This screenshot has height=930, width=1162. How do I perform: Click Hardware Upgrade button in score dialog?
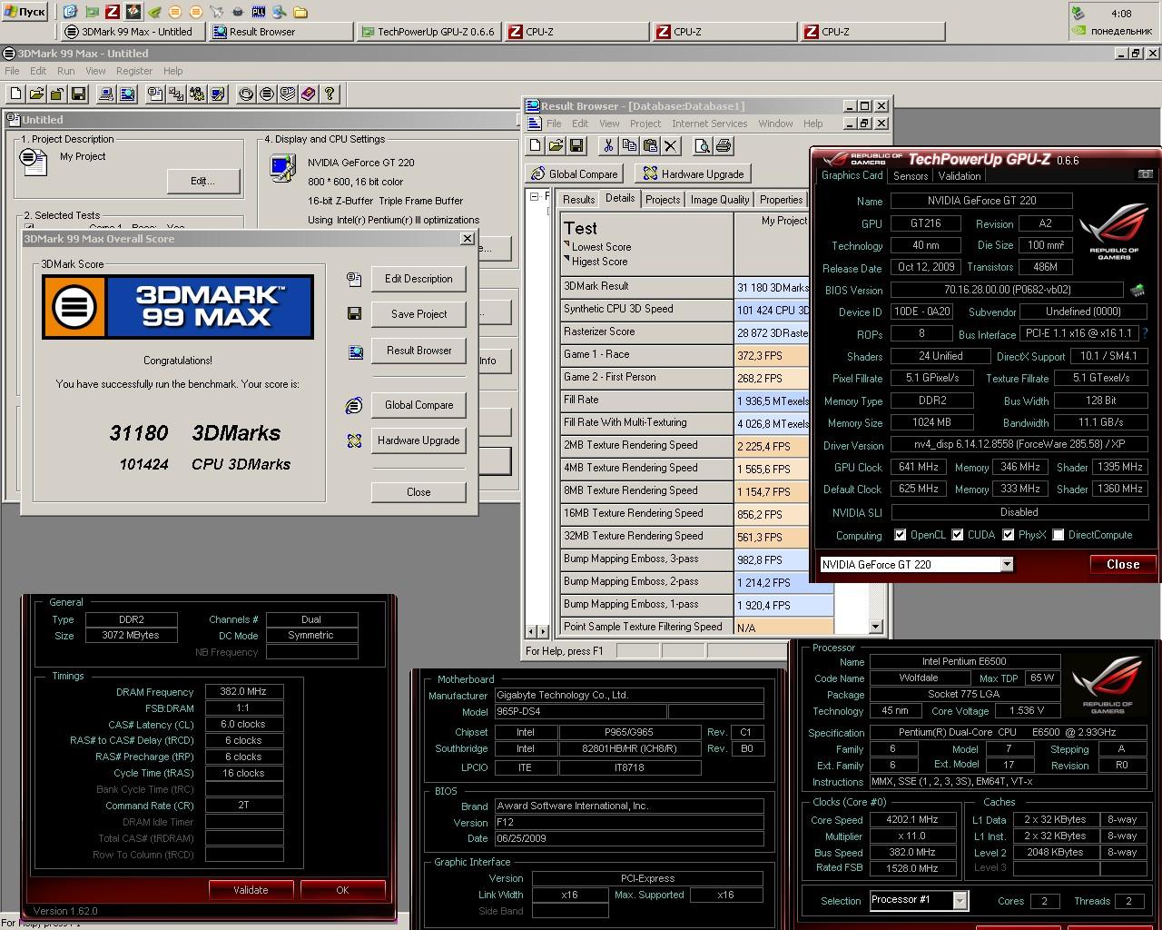tap(419, 440)
